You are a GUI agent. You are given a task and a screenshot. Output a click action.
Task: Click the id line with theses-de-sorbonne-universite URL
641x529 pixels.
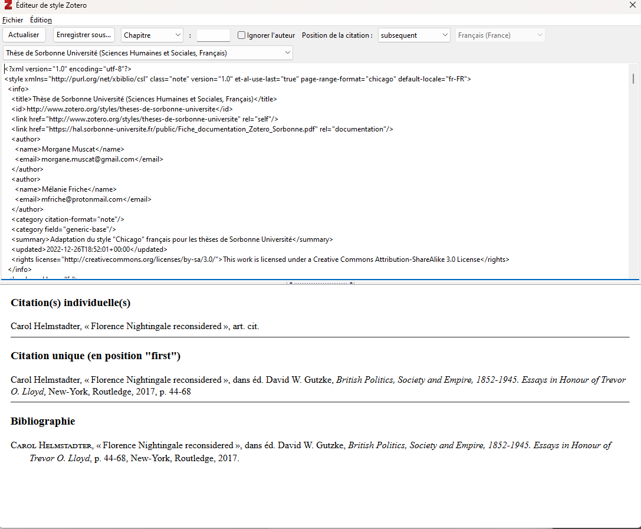click(x=122, y=109)
